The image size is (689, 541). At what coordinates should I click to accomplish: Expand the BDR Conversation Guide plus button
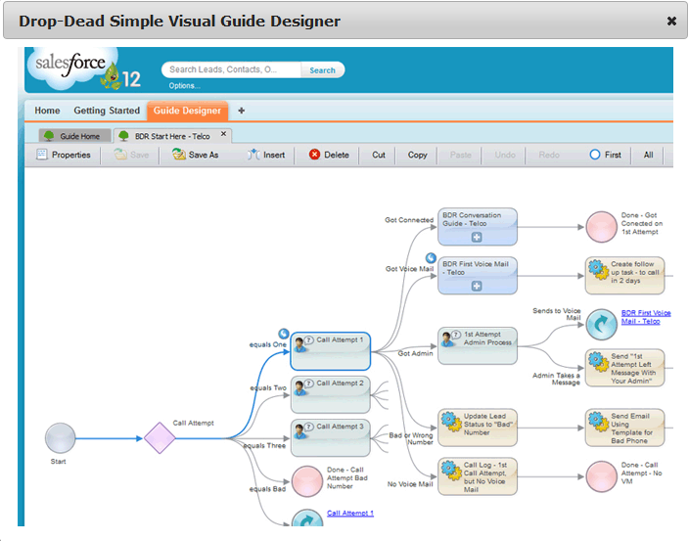pyautogui.click(x=477, y=237)
